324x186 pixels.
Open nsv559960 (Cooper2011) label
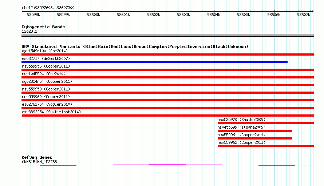(46, 97)
